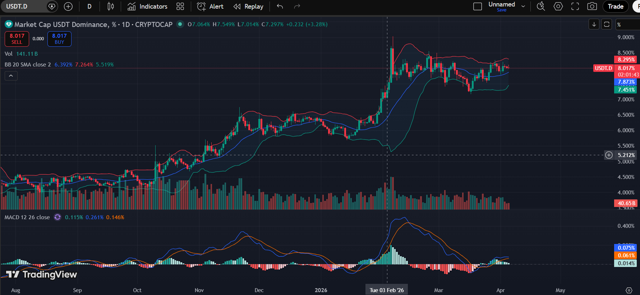Click the 0.014% histogram value label
640x295 pixels.
(626, 263)
